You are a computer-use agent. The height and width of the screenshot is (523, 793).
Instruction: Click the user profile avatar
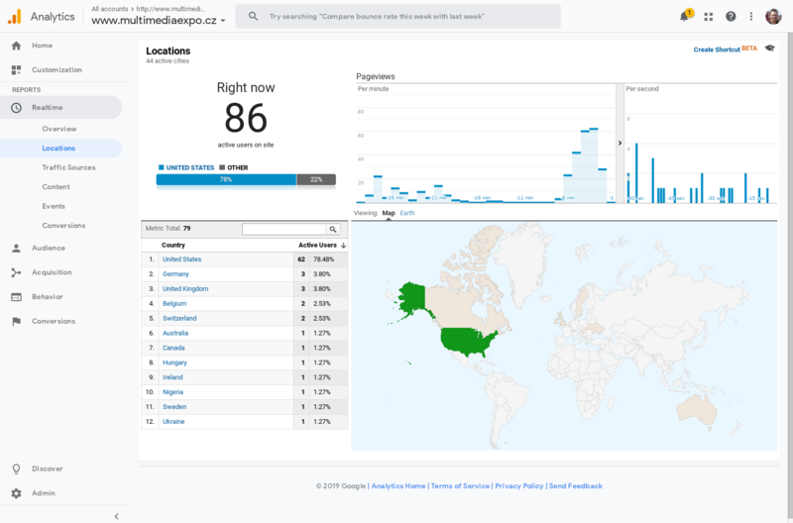tap(773, 17)
